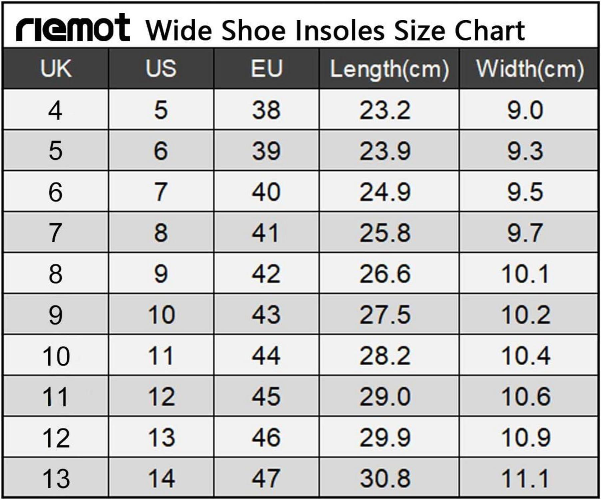
Task: Click the 29.0 length value
Action: (x=385, y=397)
